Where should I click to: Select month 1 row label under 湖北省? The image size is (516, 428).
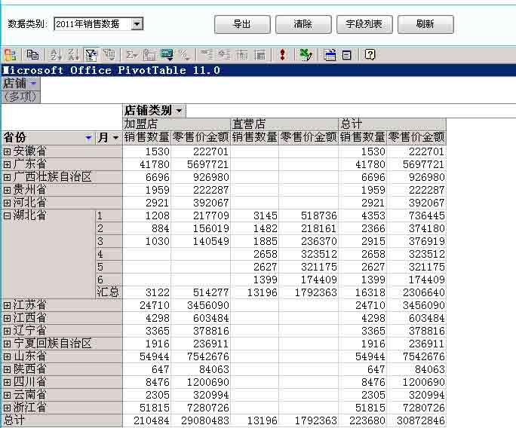coord(109,216)
